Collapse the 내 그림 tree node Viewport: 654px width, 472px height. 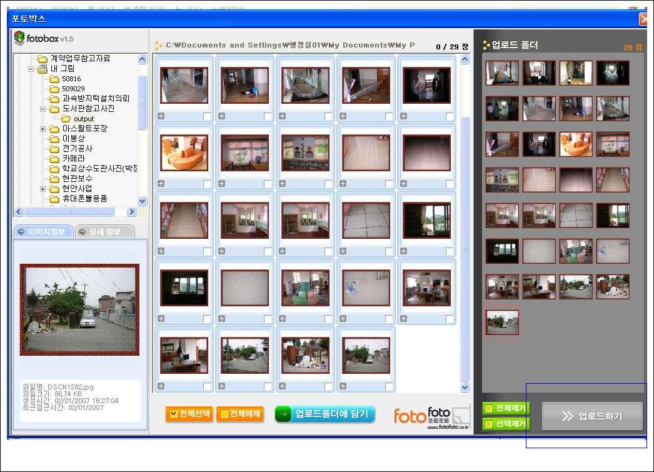[x=31, y=69]
